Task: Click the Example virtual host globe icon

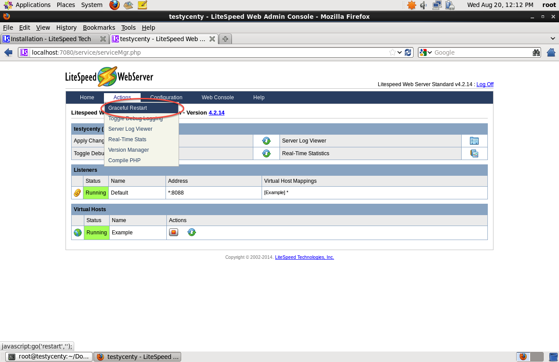Action: tap(78, 233)
